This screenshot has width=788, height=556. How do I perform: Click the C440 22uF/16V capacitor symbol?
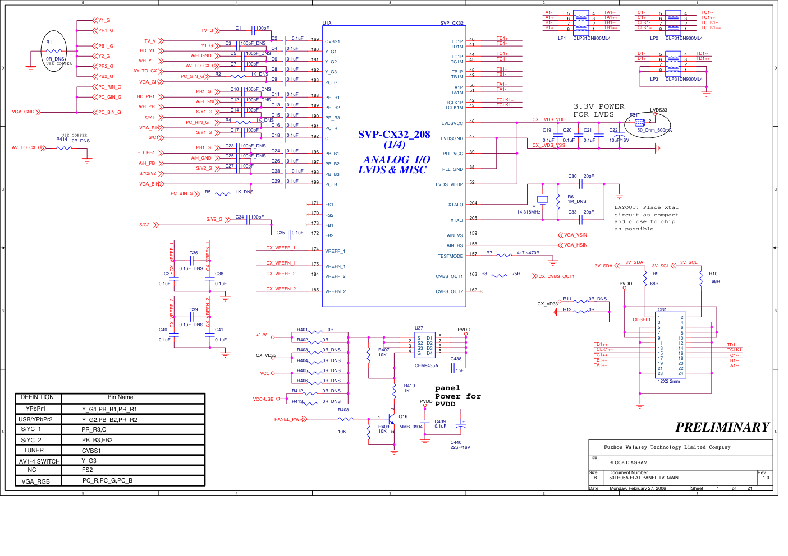coord(461,427)
